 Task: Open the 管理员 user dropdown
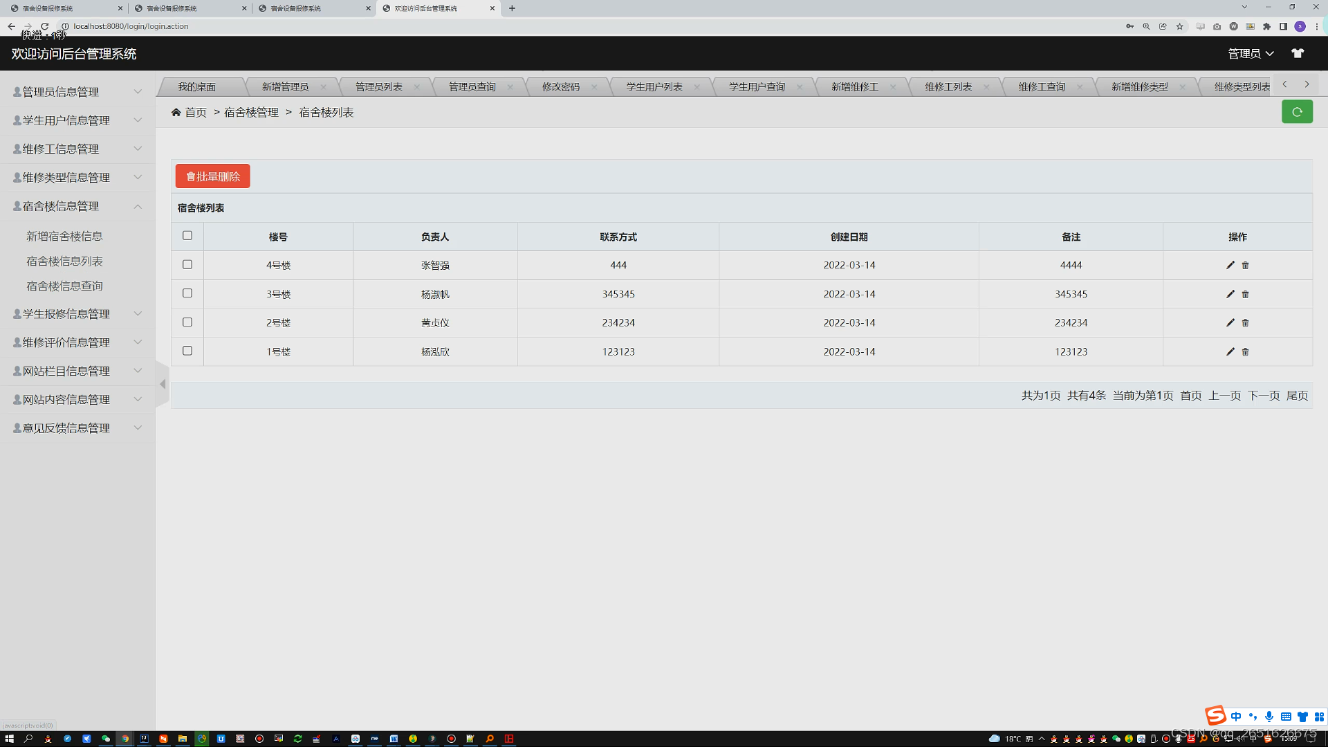pyautogui.click(x=1250, y=53)
